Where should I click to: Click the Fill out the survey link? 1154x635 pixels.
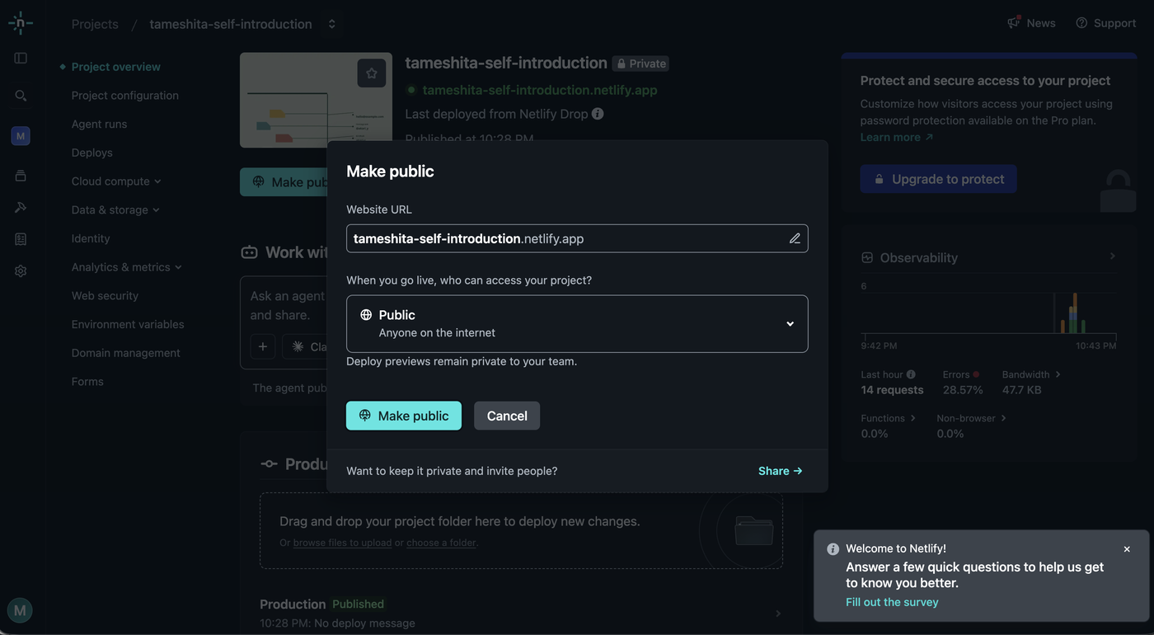tap(892, 602)
